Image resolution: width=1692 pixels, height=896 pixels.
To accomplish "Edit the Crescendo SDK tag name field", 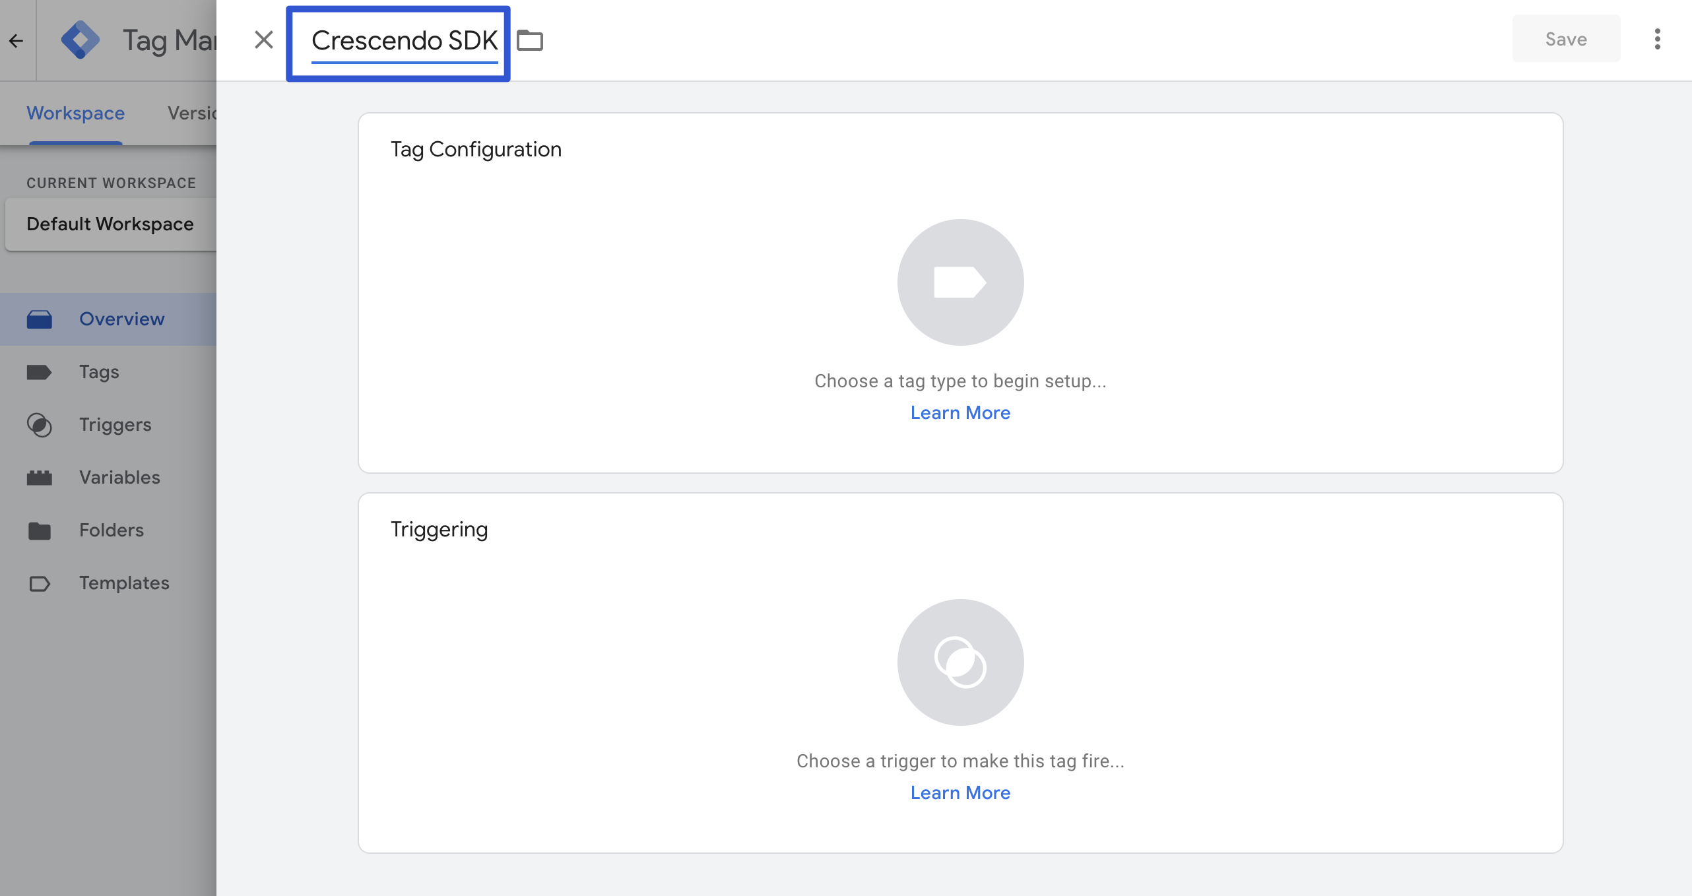I will click(x=404, y=41).
